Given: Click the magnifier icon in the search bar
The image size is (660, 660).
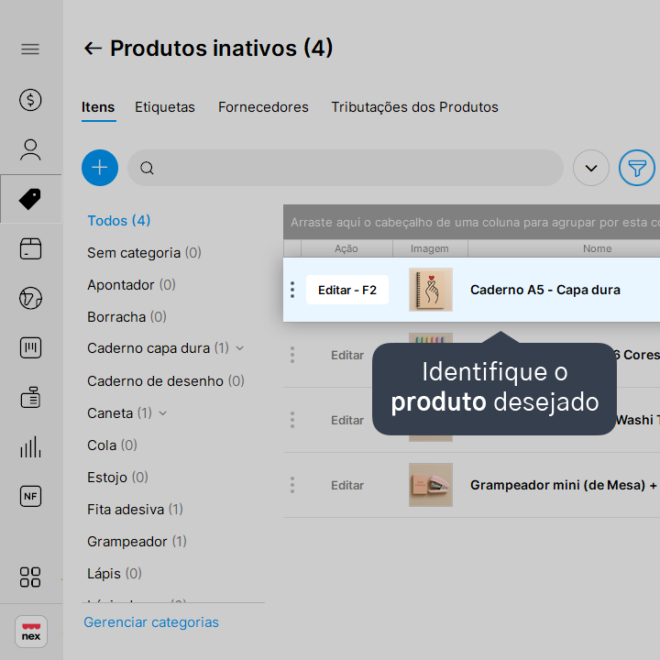Looking at the screenshot, I should [147, 168].
